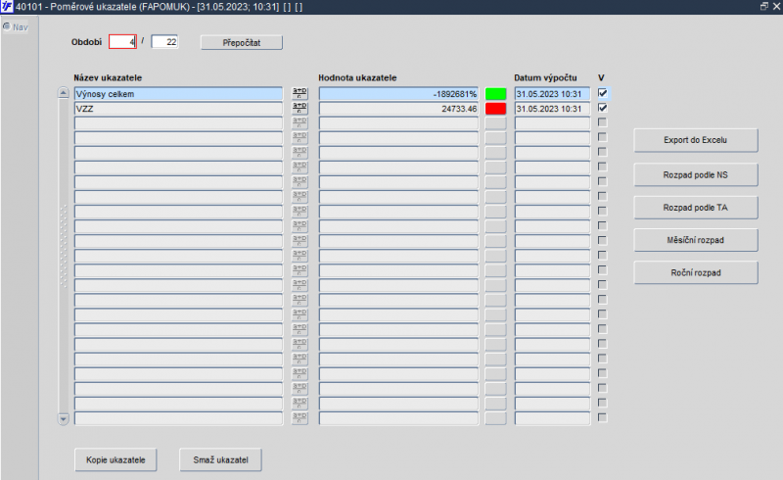This screenshot has width=783, height=480.
Task: Click Export do Excelu button
Action: 696,140
